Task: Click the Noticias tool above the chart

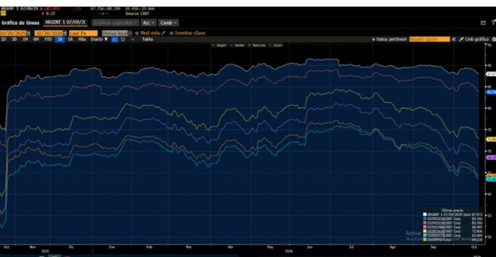Action: coord(257,46)
